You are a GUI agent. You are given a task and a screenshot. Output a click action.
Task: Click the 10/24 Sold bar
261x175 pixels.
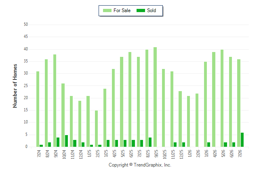[x=66, y=141]
